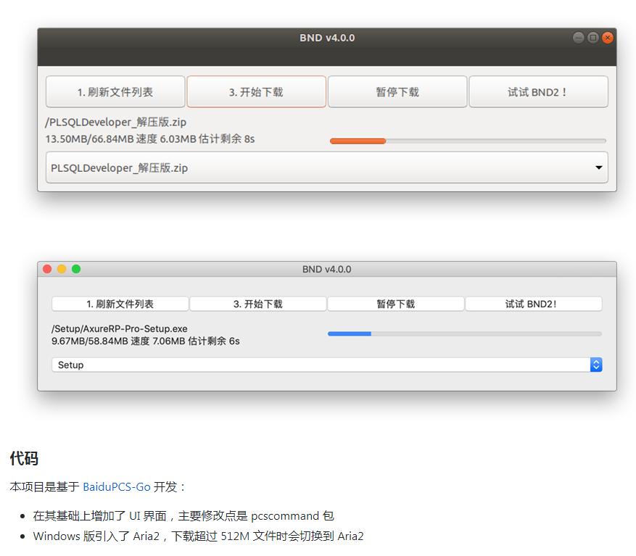Click the red close icon on BND window
The width and height of the screenshot is (636, 556).
[x=608, y=38]
